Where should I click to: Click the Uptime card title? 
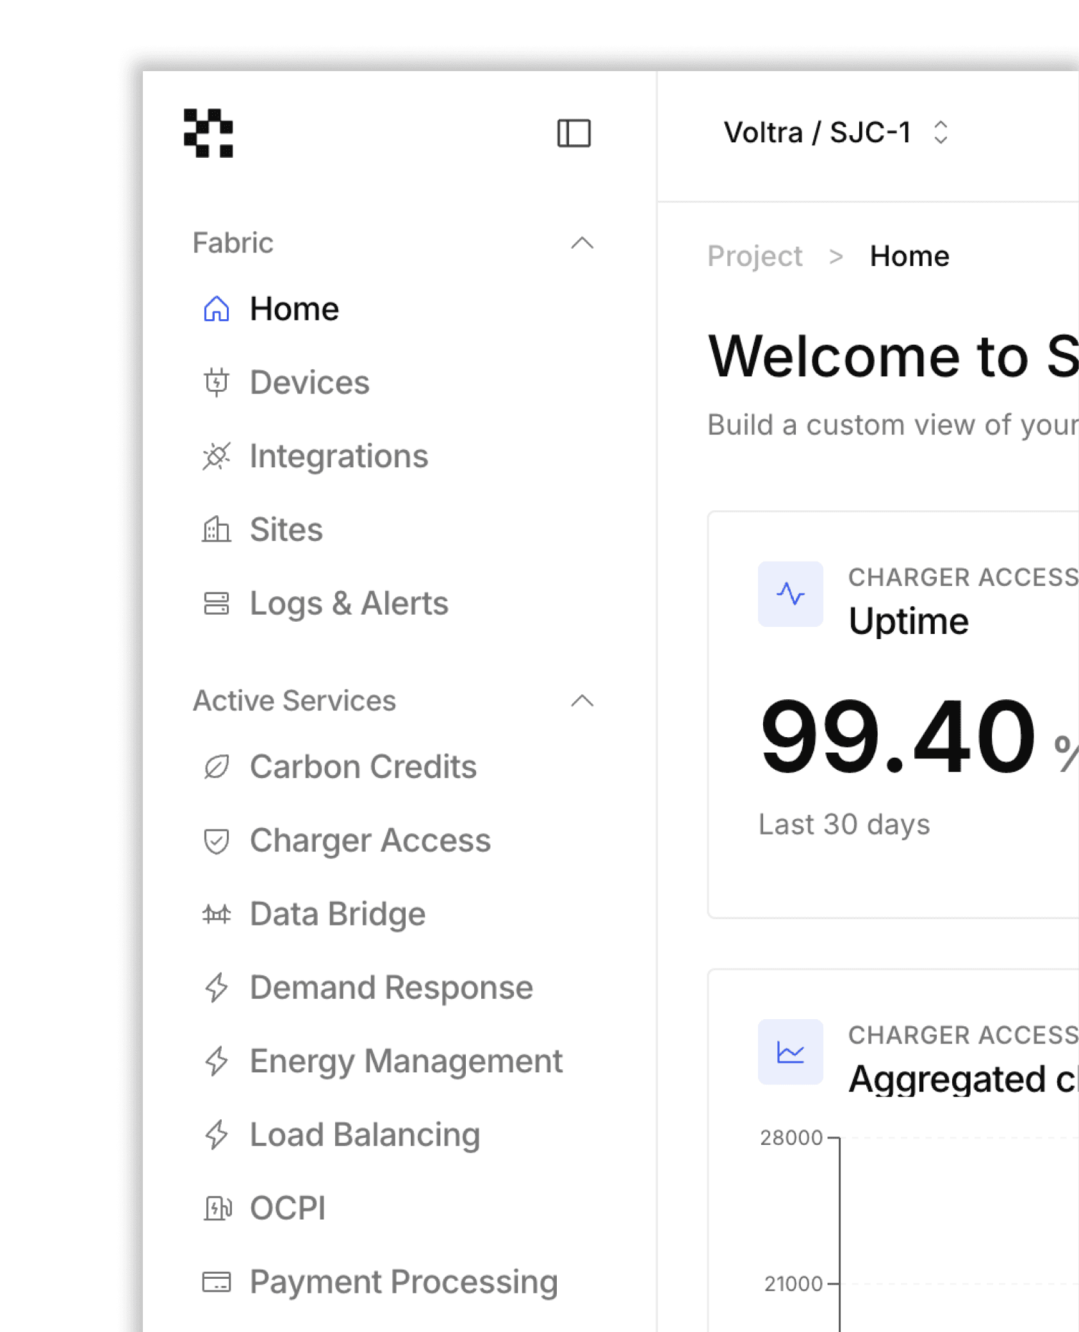[909, 621]
